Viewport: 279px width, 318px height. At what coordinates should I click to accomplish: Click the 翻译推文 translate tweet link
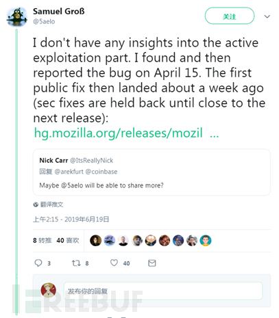pos(51,204)
